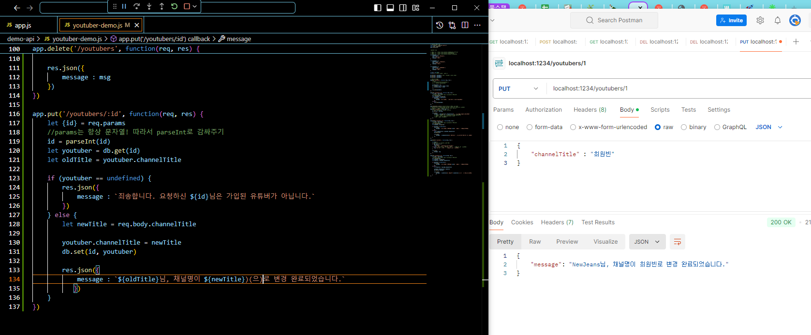Open the youtuber-demo.js breadcrumb
Image resolution: width=811 pixels, height=335 pixels.
pyautogui.click(x=73, y=39)
